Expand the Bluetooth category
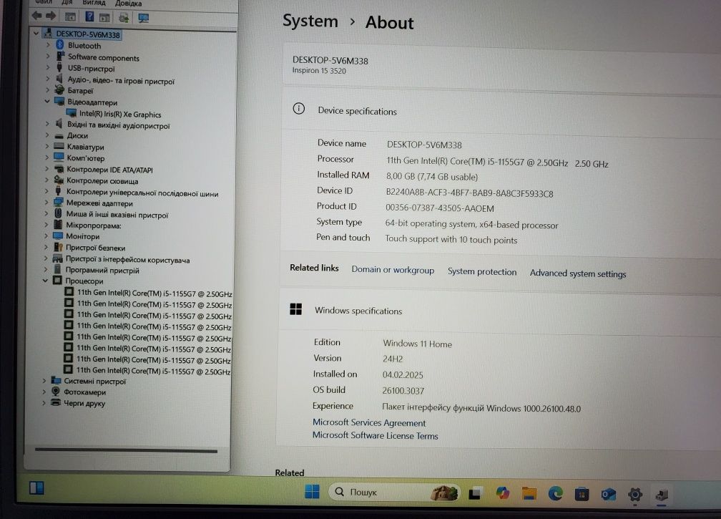Screen dimensions: 721x519 [48, 45]
